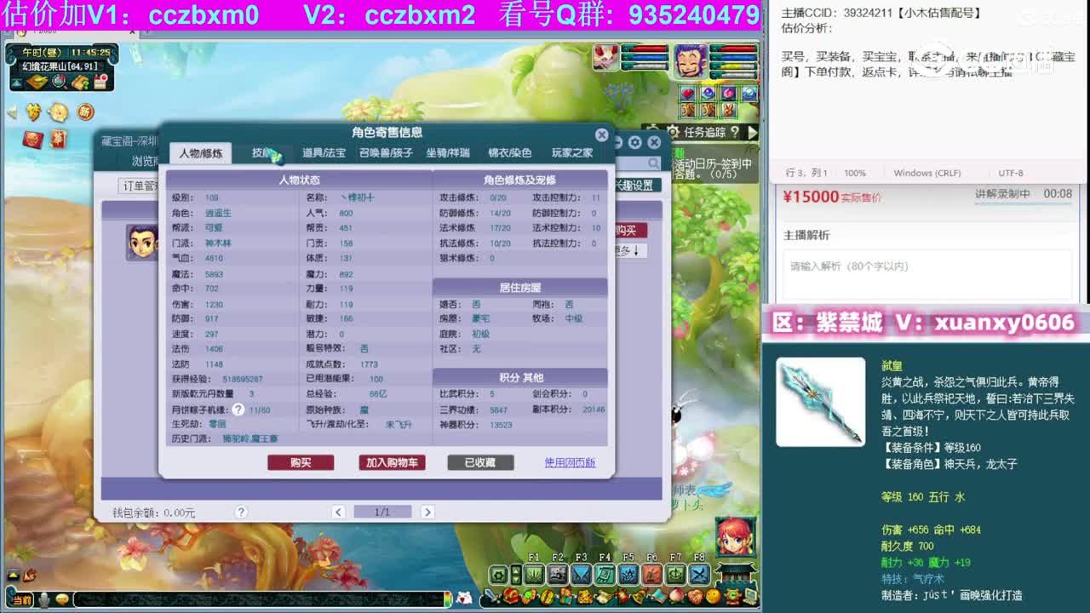This screenshot has width=1090, height=613.
Task: Go to the next page of listings
Action: (427, 512)
